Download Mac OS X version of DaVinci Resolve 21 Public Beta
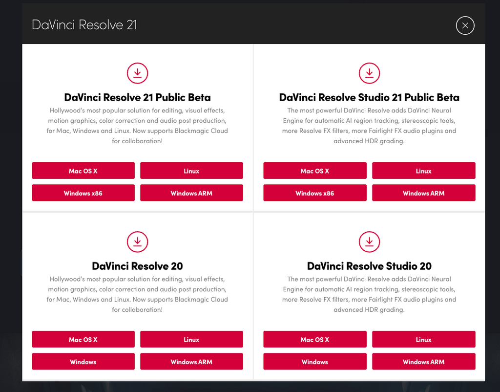Image resolution: width=500 pixels, height=392 pixels. point(83,171)
